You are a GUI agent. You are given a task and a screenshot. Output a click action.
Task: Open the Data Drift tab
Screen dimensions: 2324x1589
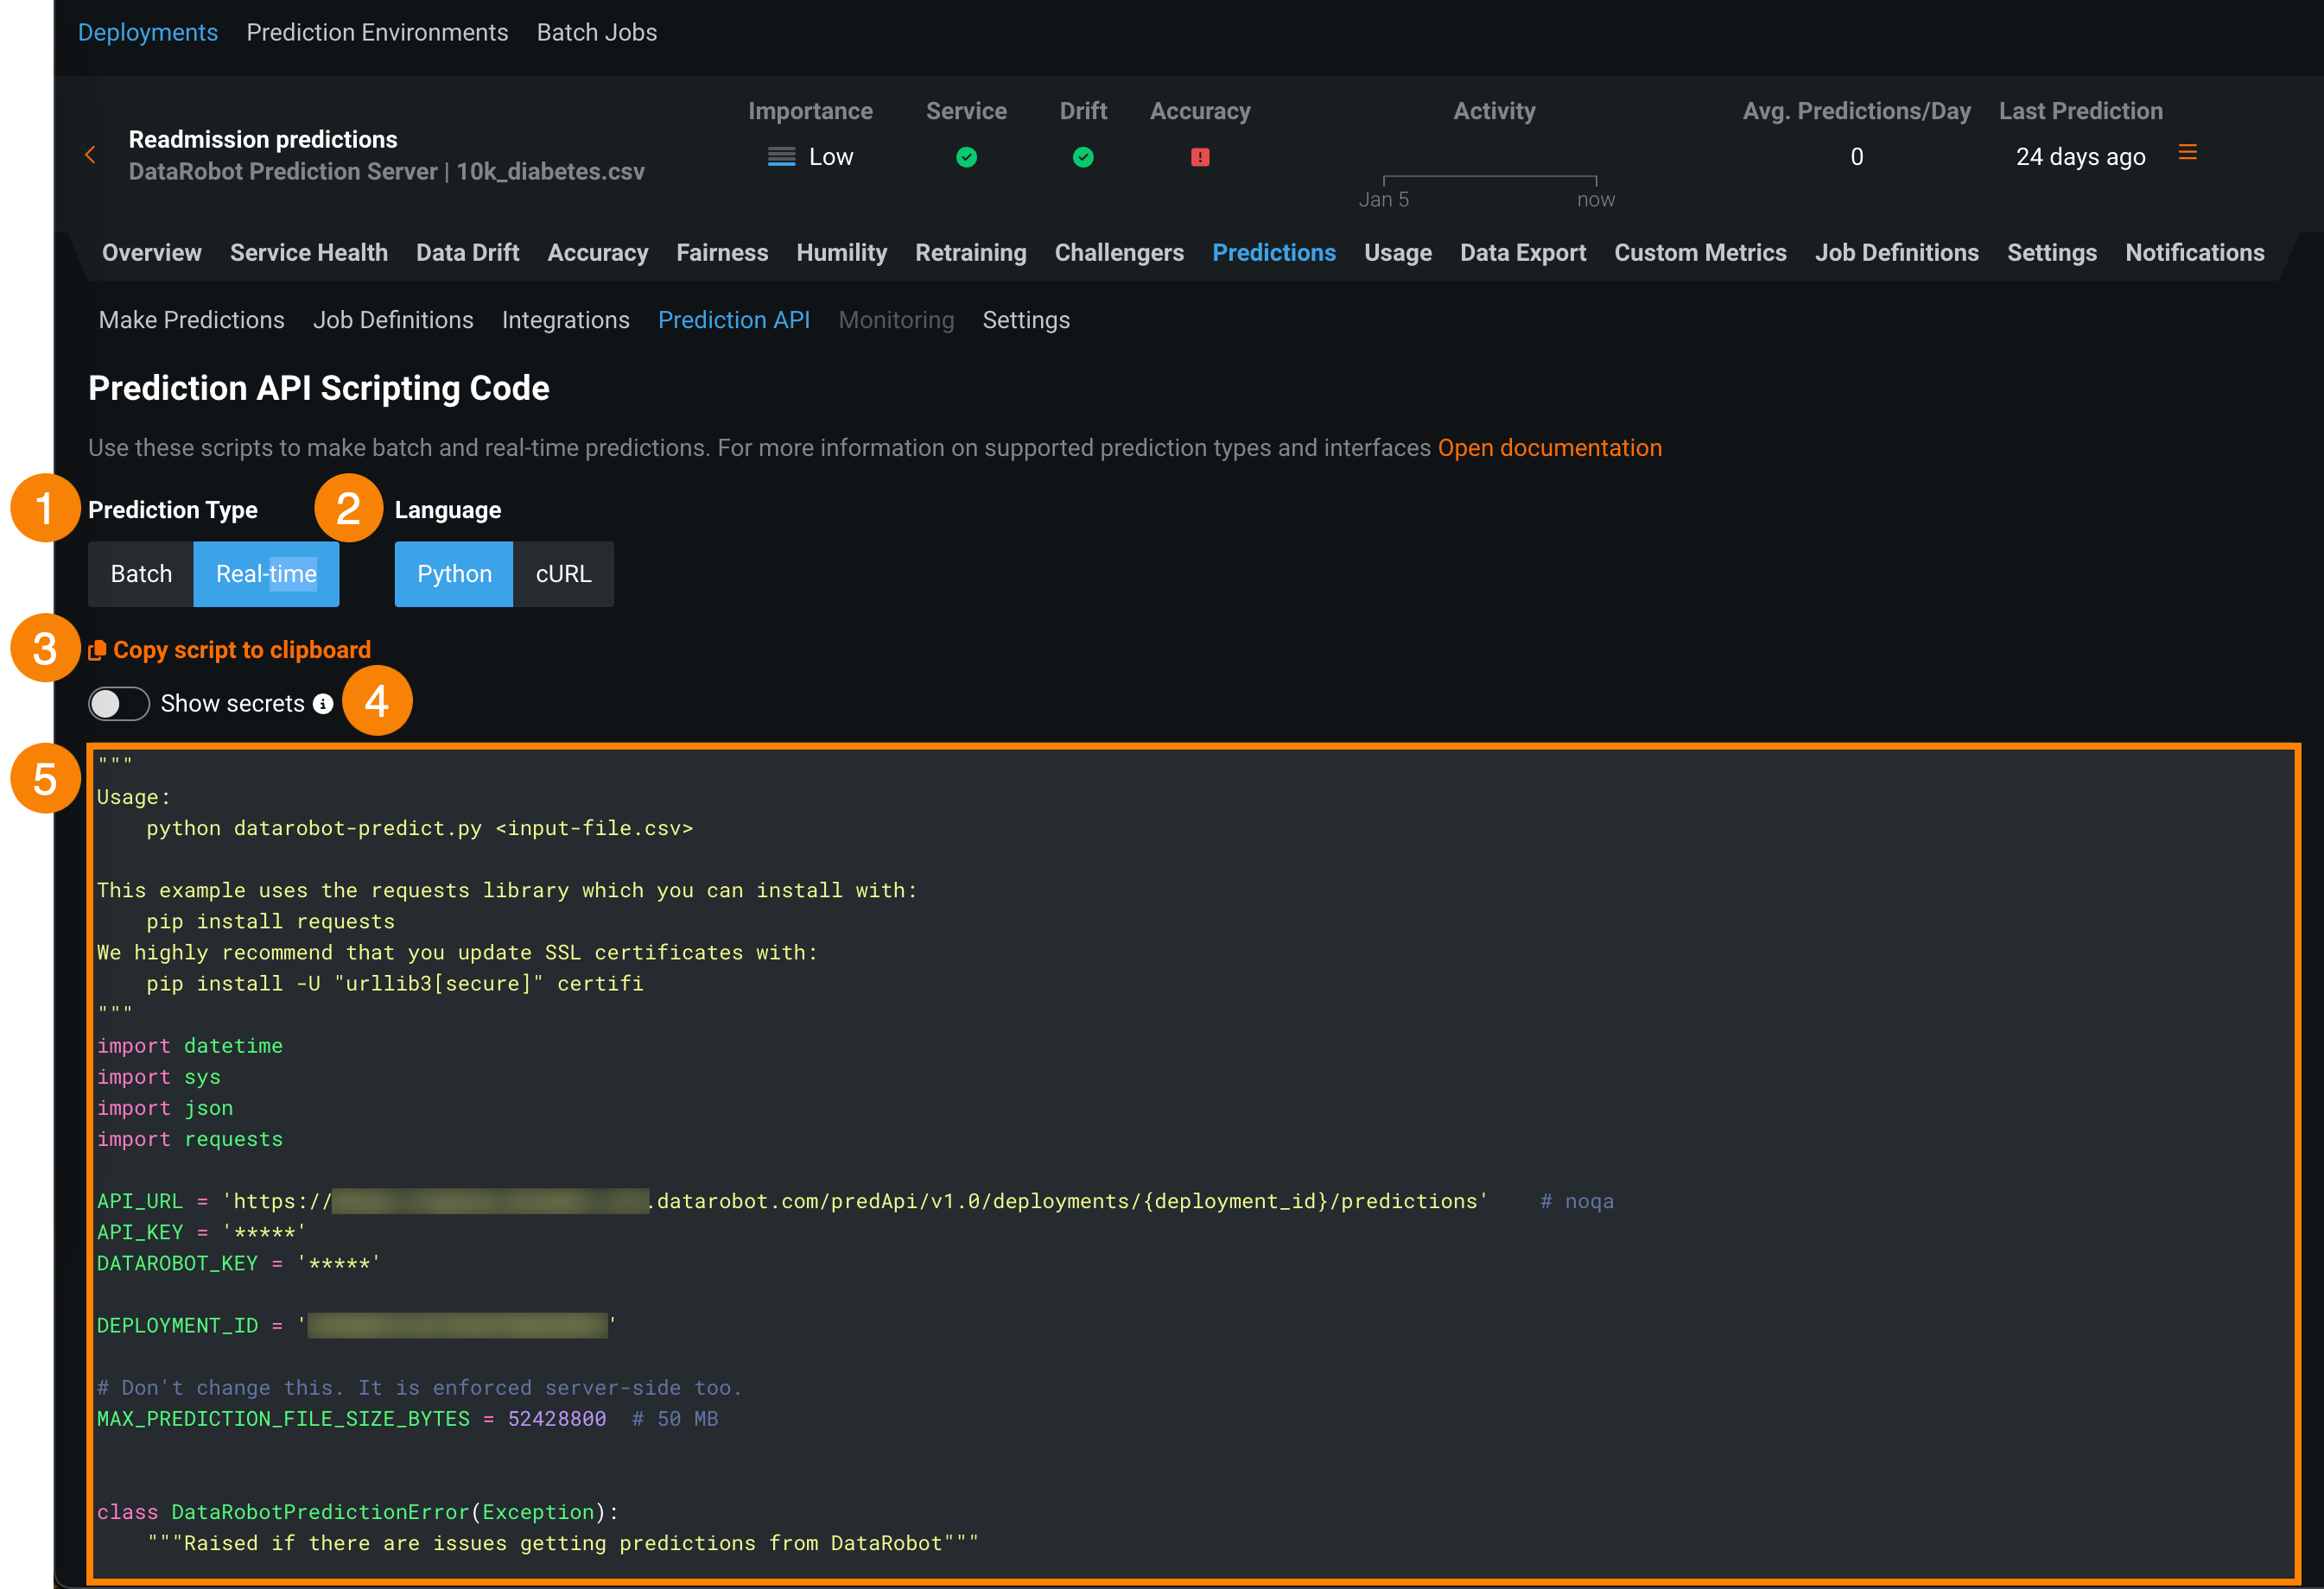(x=467, y=253)
